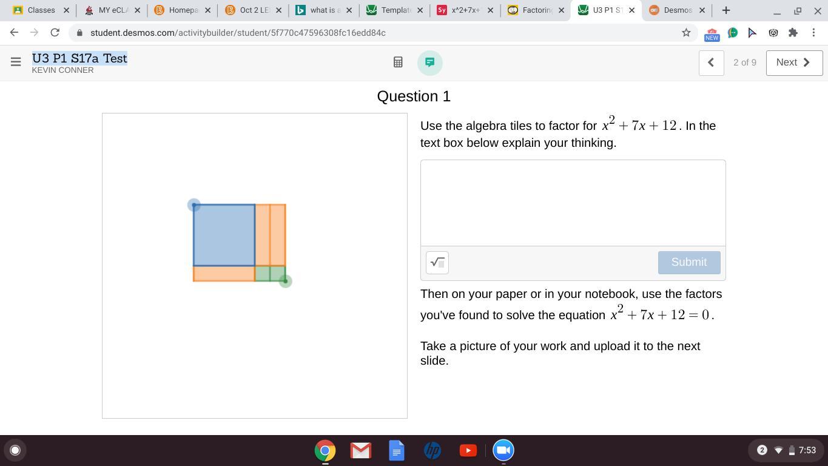Open the Desmos calculator tool
The image size is (828, 466).
pos(398,62)
